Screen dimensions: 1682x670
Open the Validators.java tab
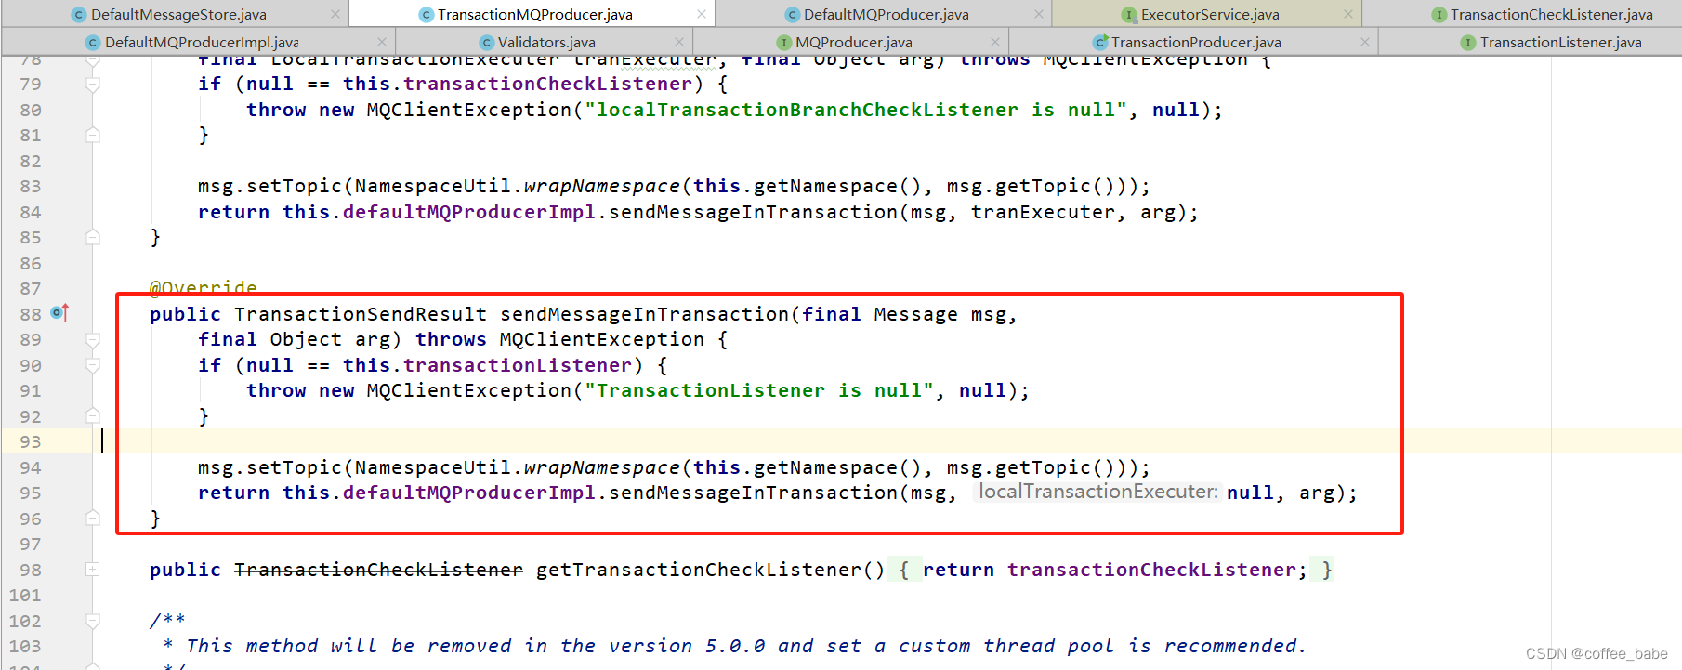546,42
